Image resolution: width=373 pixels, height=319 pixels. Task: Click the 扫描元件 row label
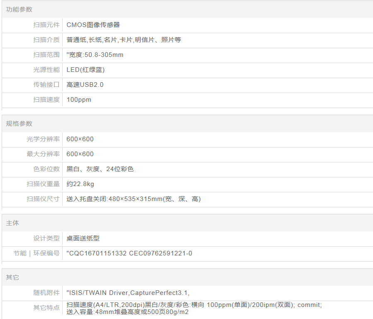click(x=46, y=25)
